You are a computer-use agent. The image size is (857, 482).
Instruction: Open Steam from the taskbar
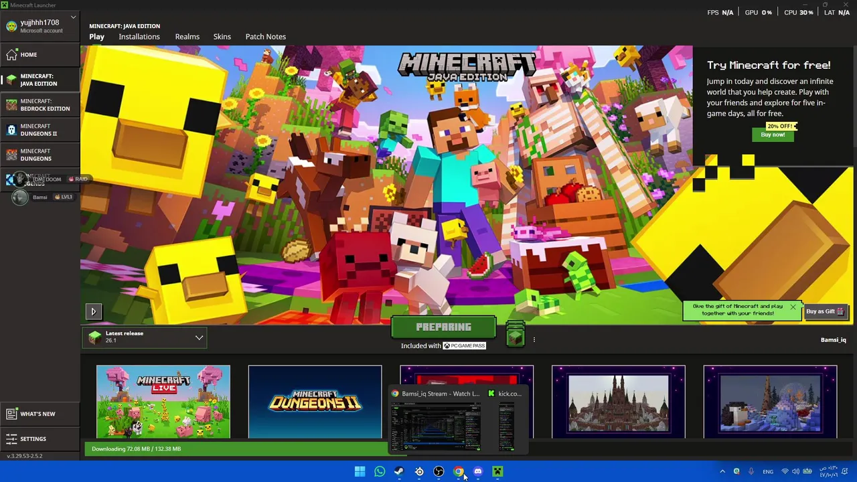click(399, 472)
